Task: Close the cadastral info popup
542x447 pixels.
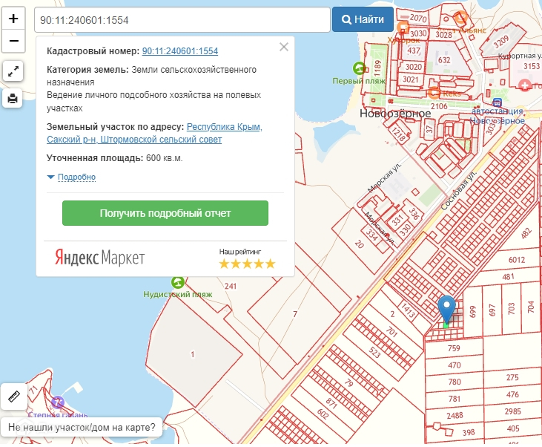Action: [x=284, y=47]
